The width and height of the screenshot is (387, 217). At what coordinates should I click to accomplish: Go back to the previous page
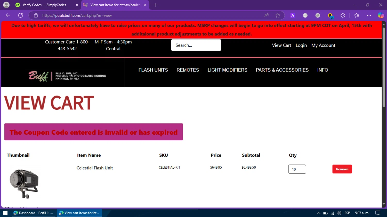click(8, 15)
